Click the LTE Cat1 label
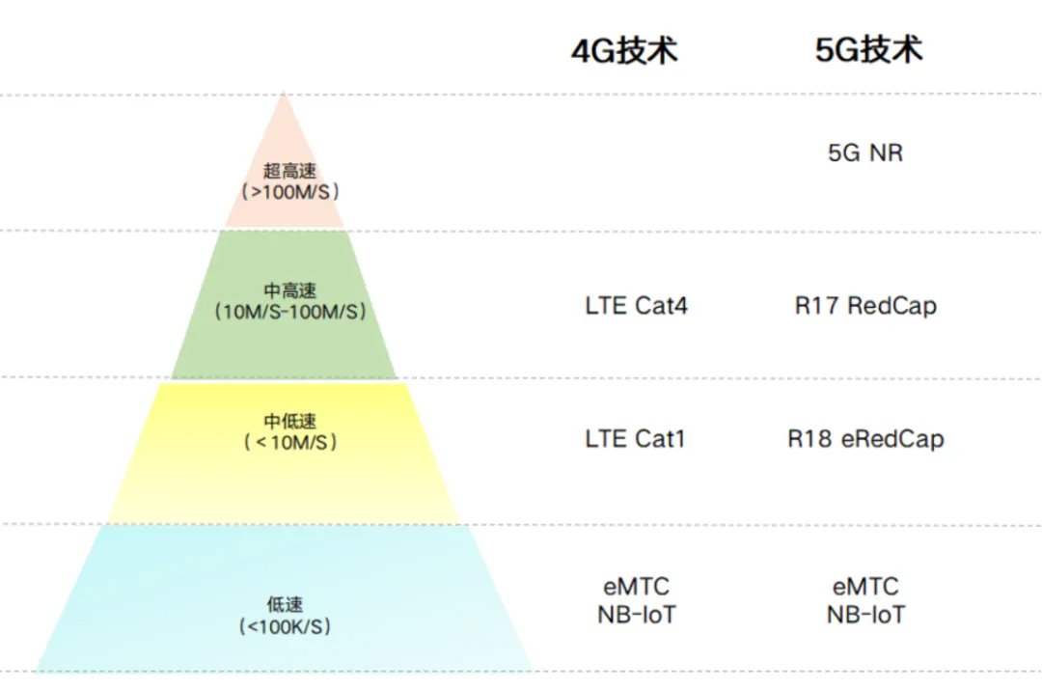1042x690 pixels. 635,439
